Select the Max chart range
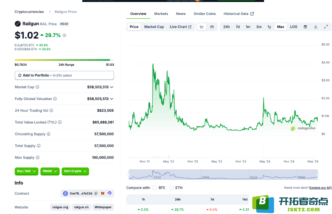Image resolution: width=332 pixels, height=214 pixels. [x=281, y=27]
